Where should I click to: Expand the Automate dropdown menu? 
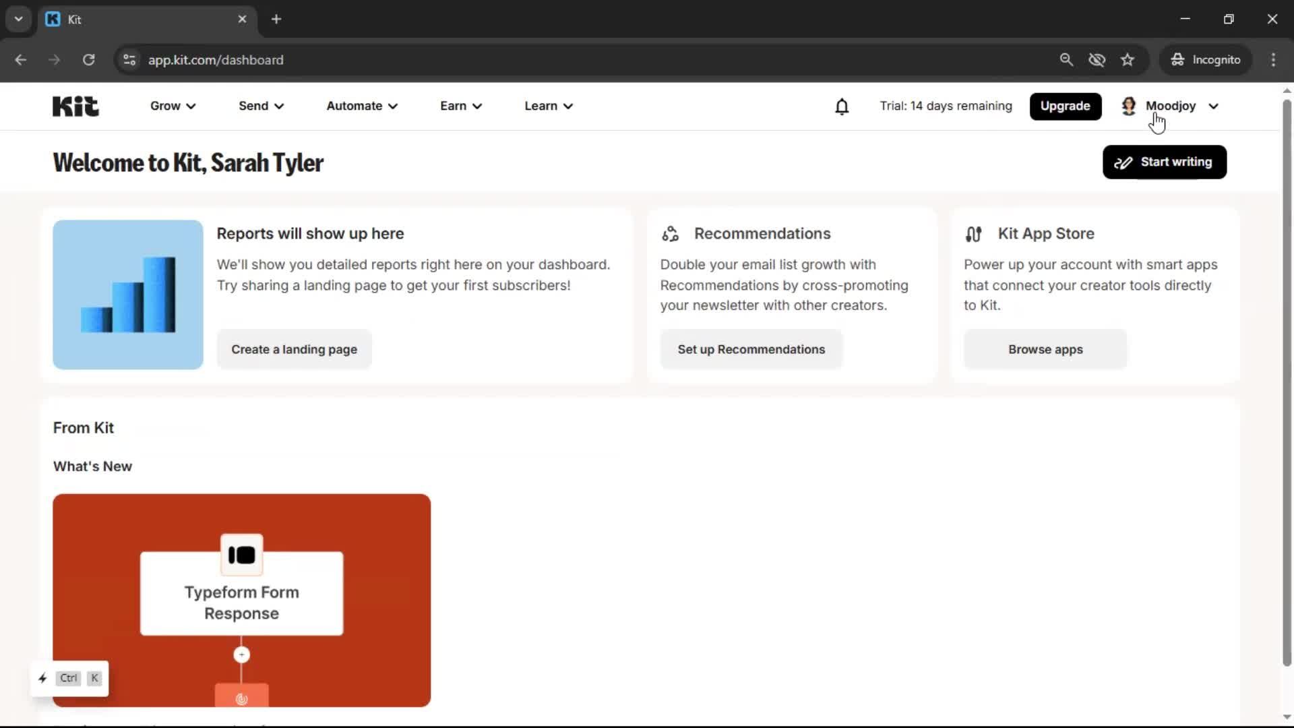click(x=362, y=106)
